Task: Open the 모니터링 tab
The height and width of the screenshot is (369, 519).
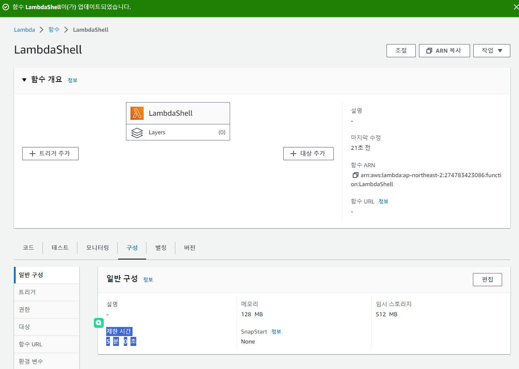Action: click(x=98, y=248)
